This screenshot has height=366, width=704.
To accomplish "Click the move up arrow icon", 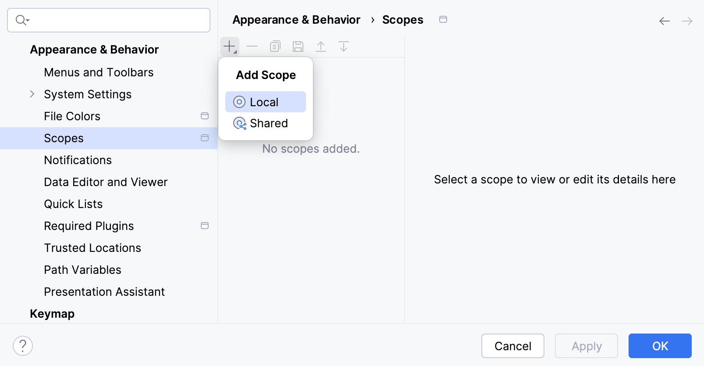I will click(x=321, y=46).
